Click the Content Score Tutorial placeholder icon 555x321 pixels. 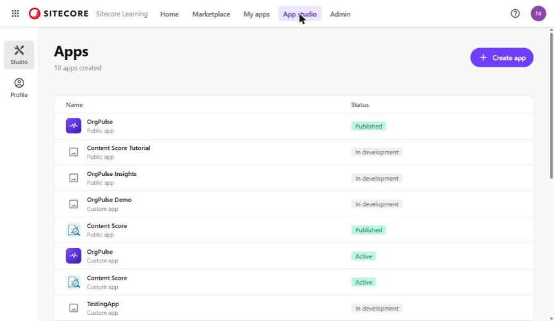[73, 152]
